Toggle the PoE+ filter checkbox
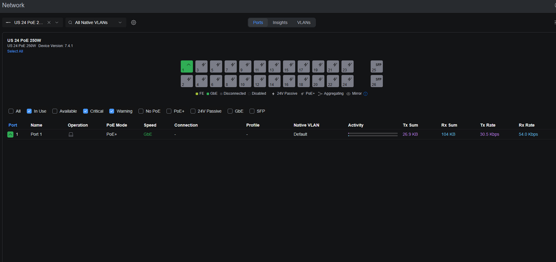The height and width of the screenshot is (262, 556). tap(169, 111)
